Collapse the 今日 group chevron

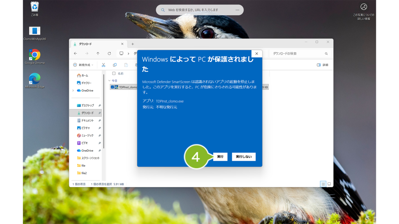click(x=109, y=81)
